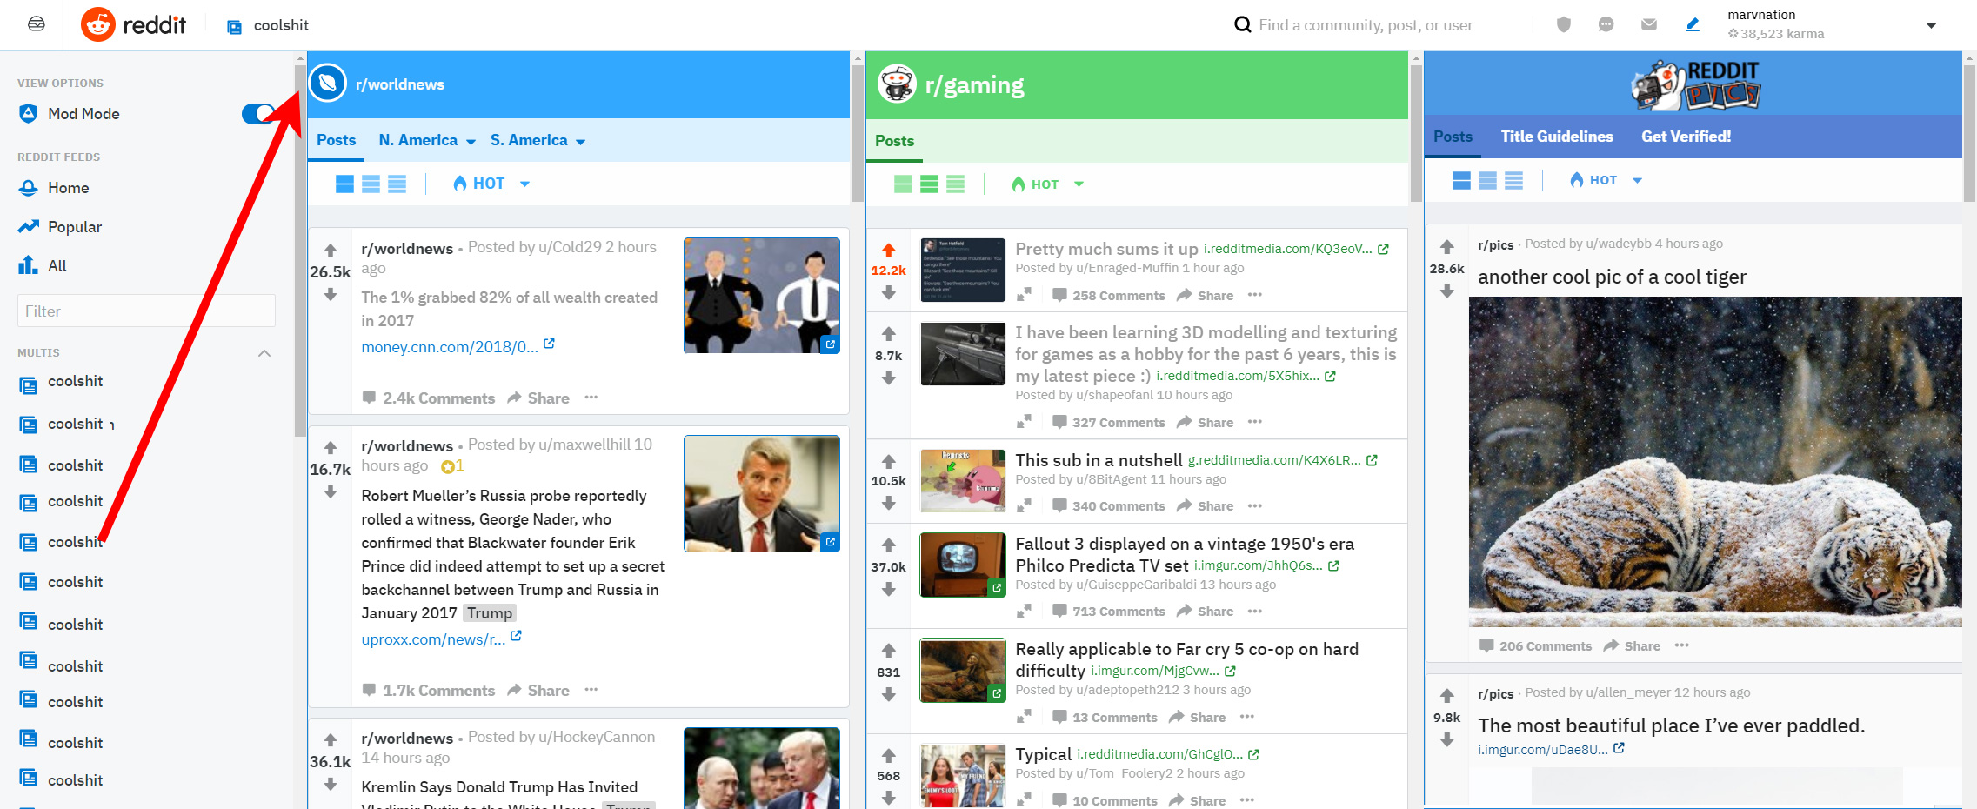Collapse the MULTIS section
This screenshot has height=809, width=1977.
(x=264, y=353)
